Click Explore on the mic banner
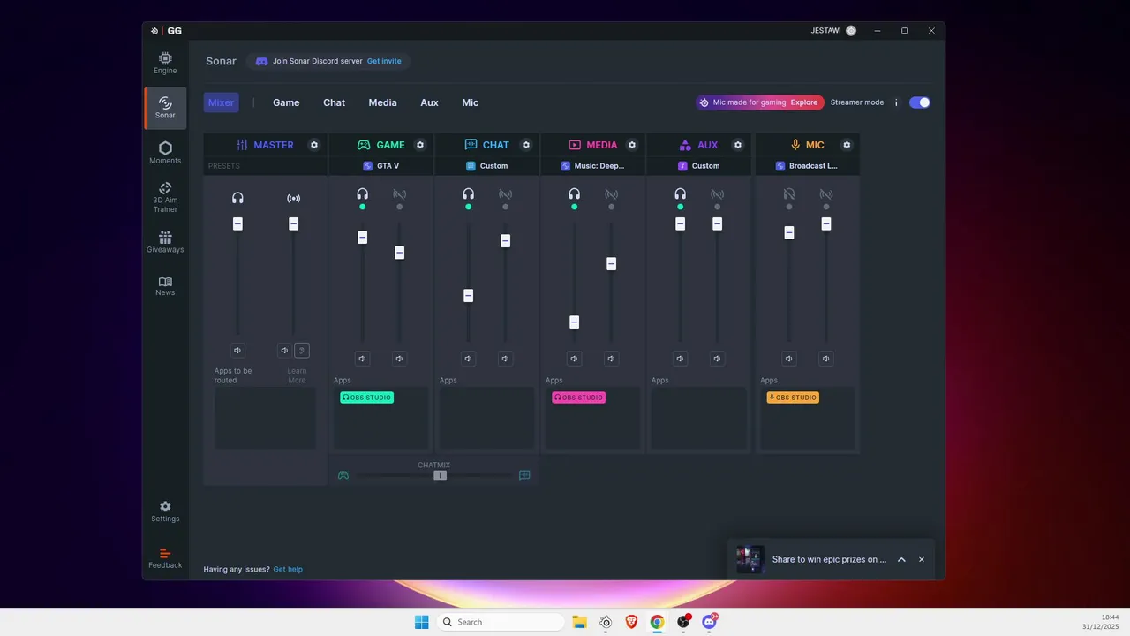This screenshot has height=636, width=1130. coord(804,102)
